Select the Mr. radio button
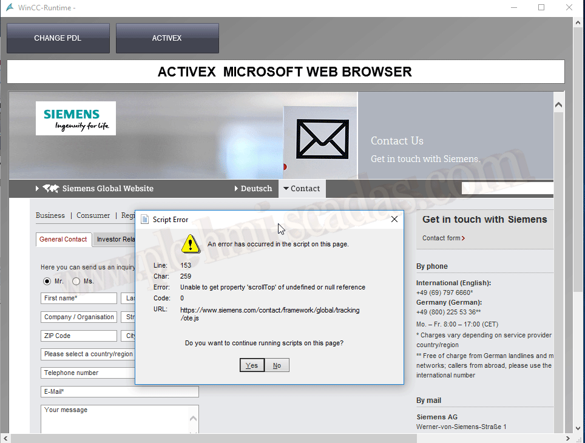Image resolution: width=585 pixels, height=443 pixels. point(47,282)
